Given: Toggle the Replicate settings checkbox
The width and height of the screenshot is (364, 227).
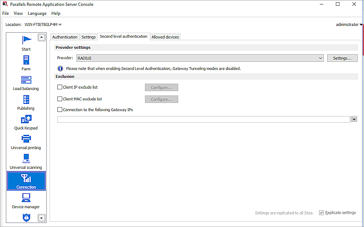Looking at the screenshot, I should click(321, 213).
